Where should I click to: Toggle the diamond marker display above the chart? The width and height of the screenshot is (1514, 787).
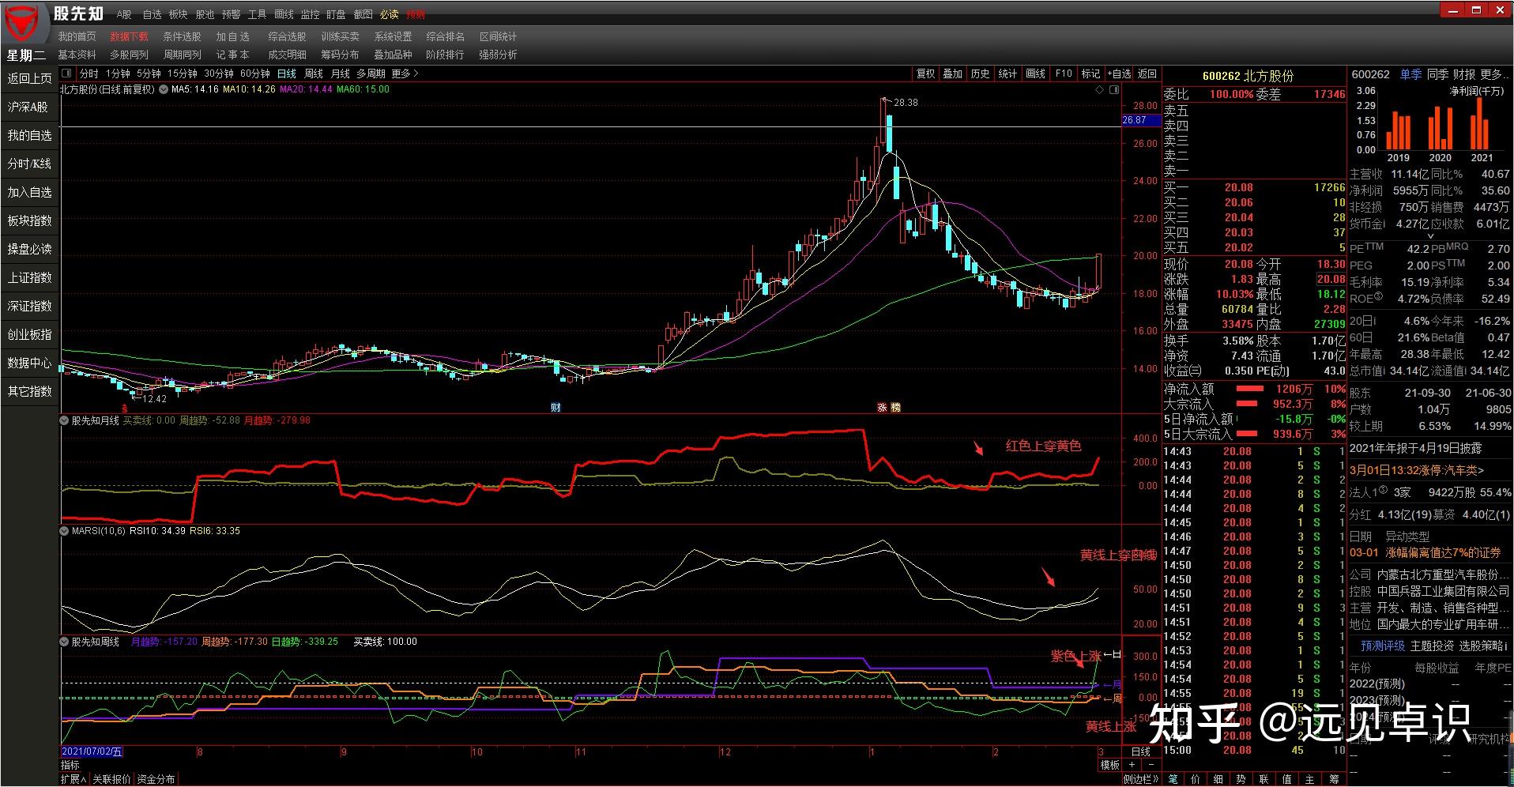tap(1098, 89)
